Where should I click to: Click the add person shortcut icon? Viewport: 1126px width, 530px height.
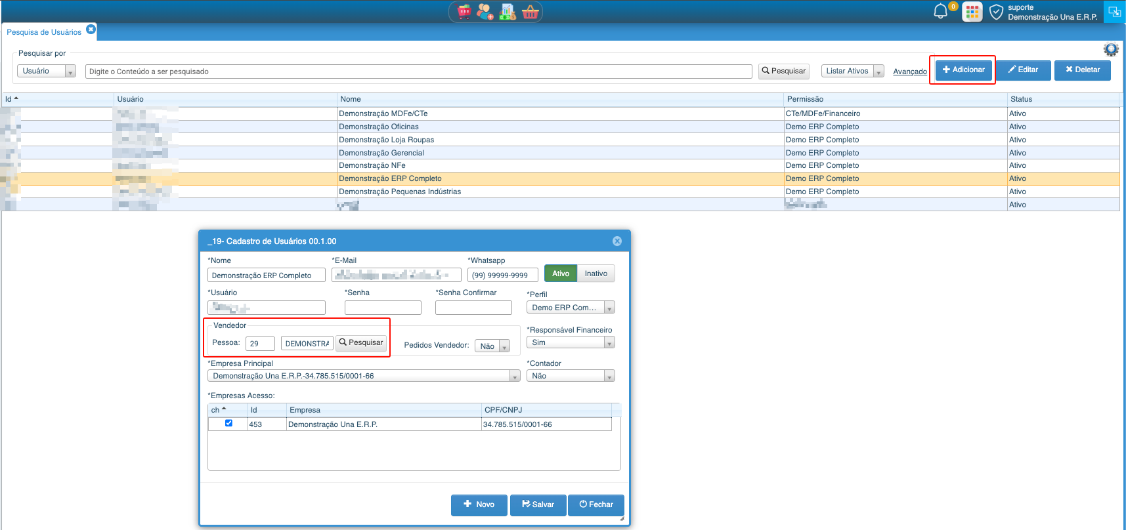[485, 12]
